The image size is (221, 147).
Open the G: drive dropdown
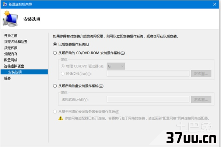[116, 66]
